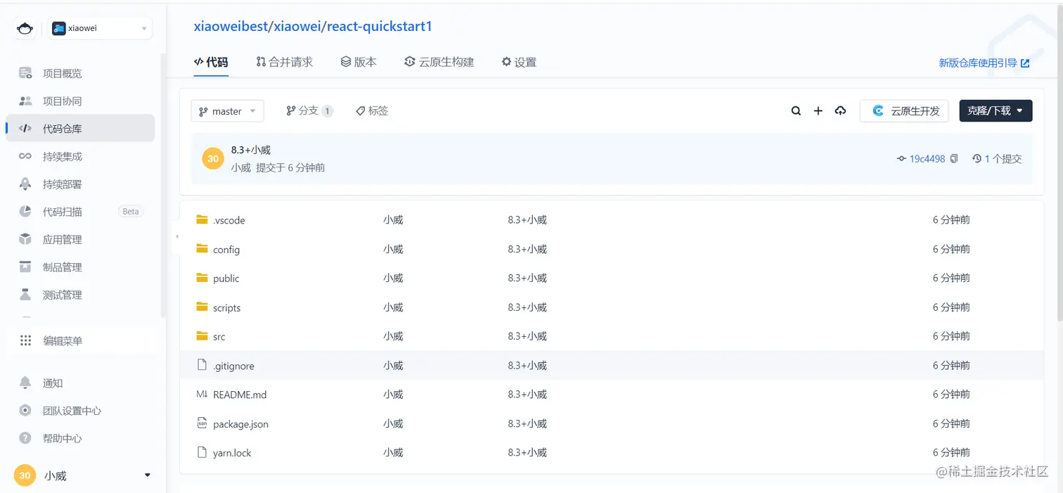Open the yarn.lock file
Image resolution: width=1063 pixels, height=493 pixels.
[232, 453]
